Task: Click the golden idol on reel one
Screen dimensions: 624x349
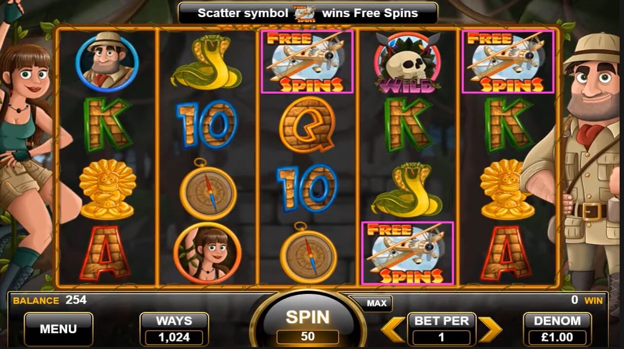Action: pyautogui.click(x=107, y=189)
